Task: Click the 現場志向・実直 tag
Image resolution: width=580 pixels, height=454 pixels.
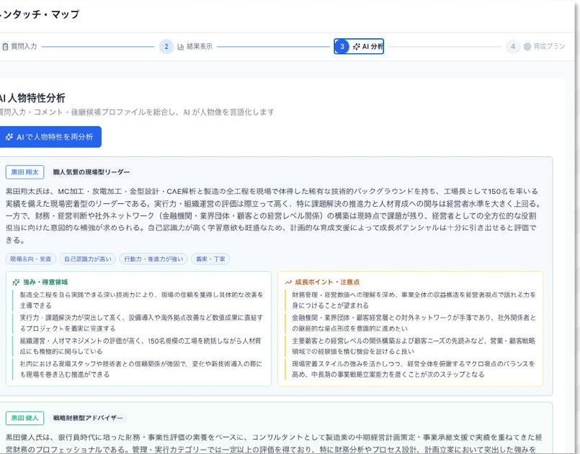Action: (x=31, y=259)
